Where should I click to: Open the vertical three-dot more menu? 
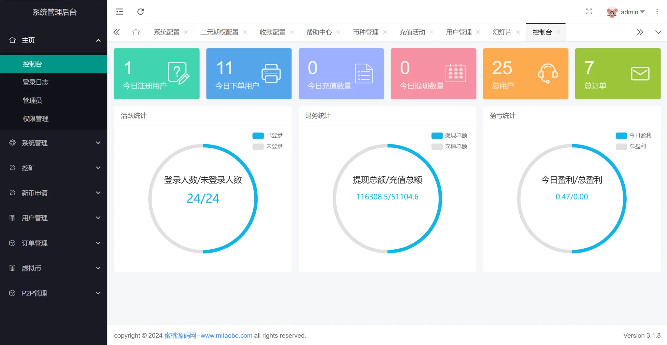click(x=657, y=12)
